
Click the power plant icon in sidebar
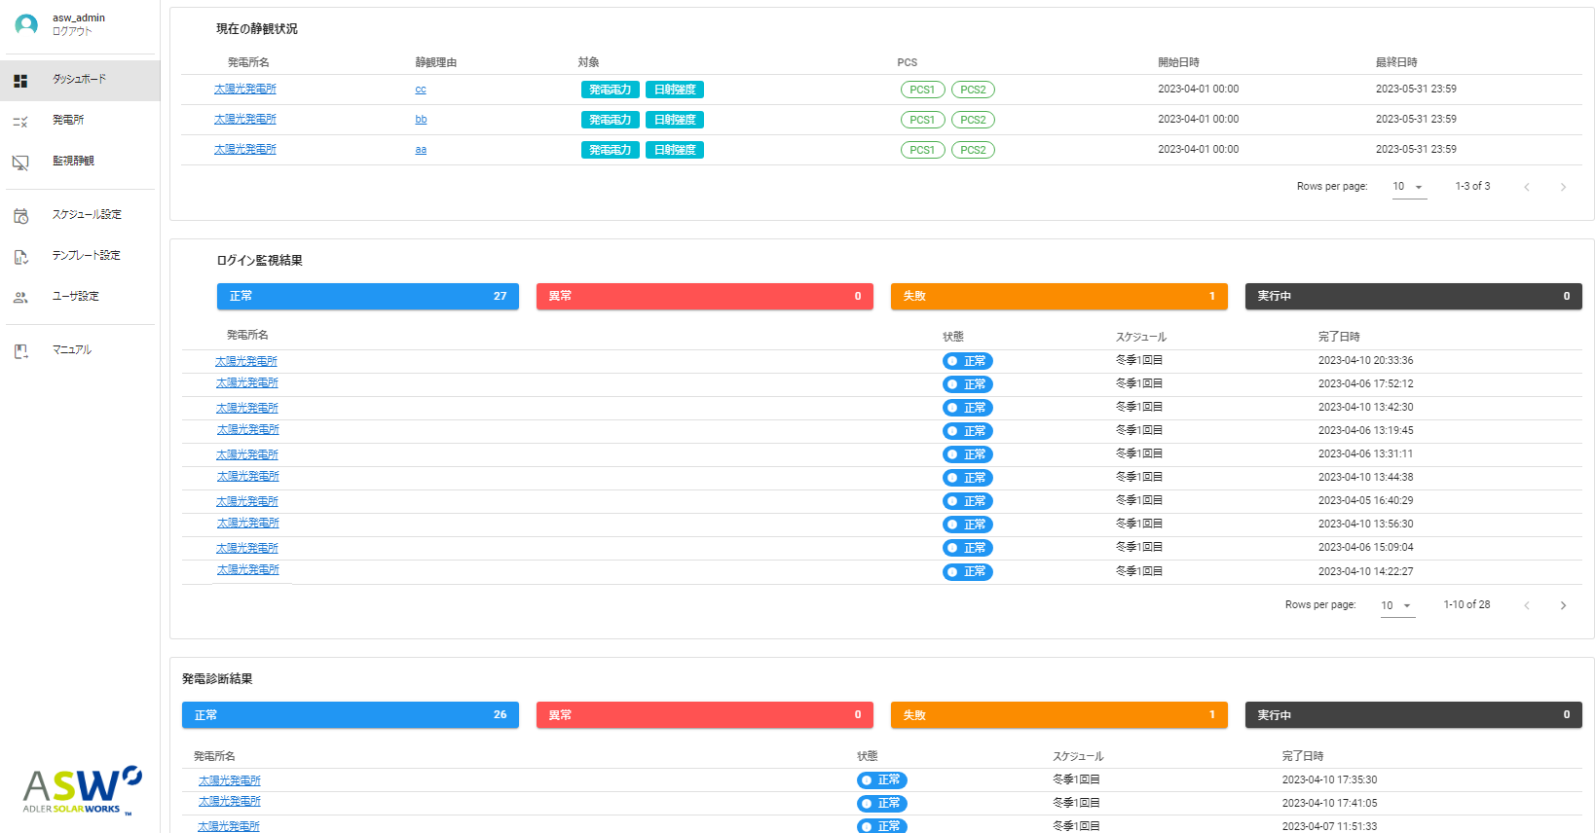20,122
